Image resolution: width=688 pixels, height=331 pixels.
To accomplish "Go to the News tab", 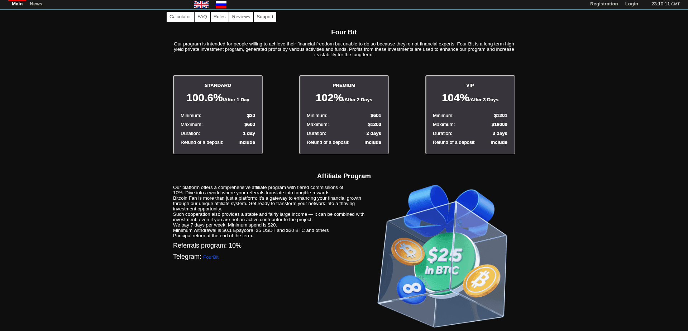I will 36,4.
